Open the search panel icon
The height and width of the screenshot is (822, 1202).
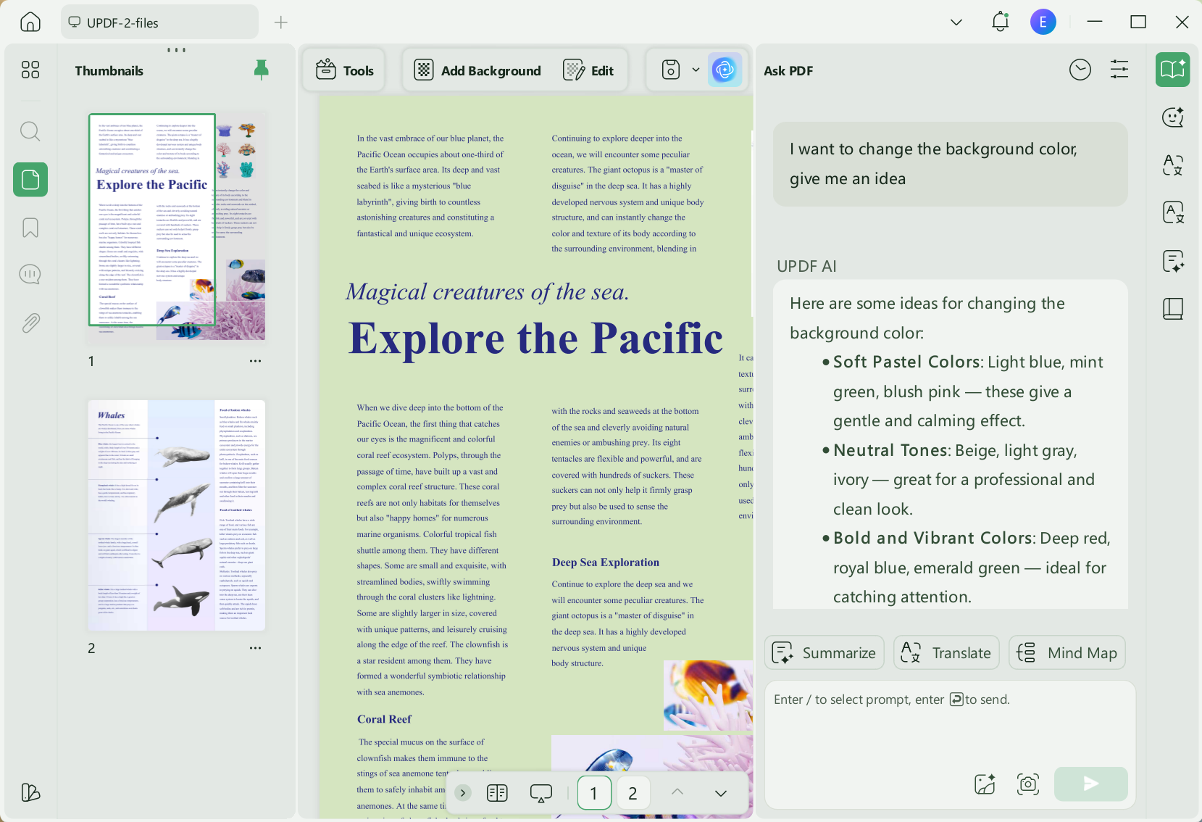click(x=30, y=131)
